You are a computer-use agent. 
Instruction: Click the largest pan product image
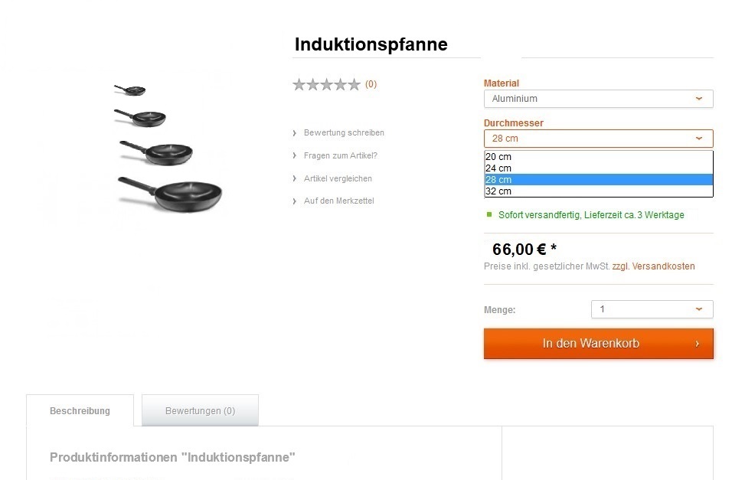[x=171, y=194]
